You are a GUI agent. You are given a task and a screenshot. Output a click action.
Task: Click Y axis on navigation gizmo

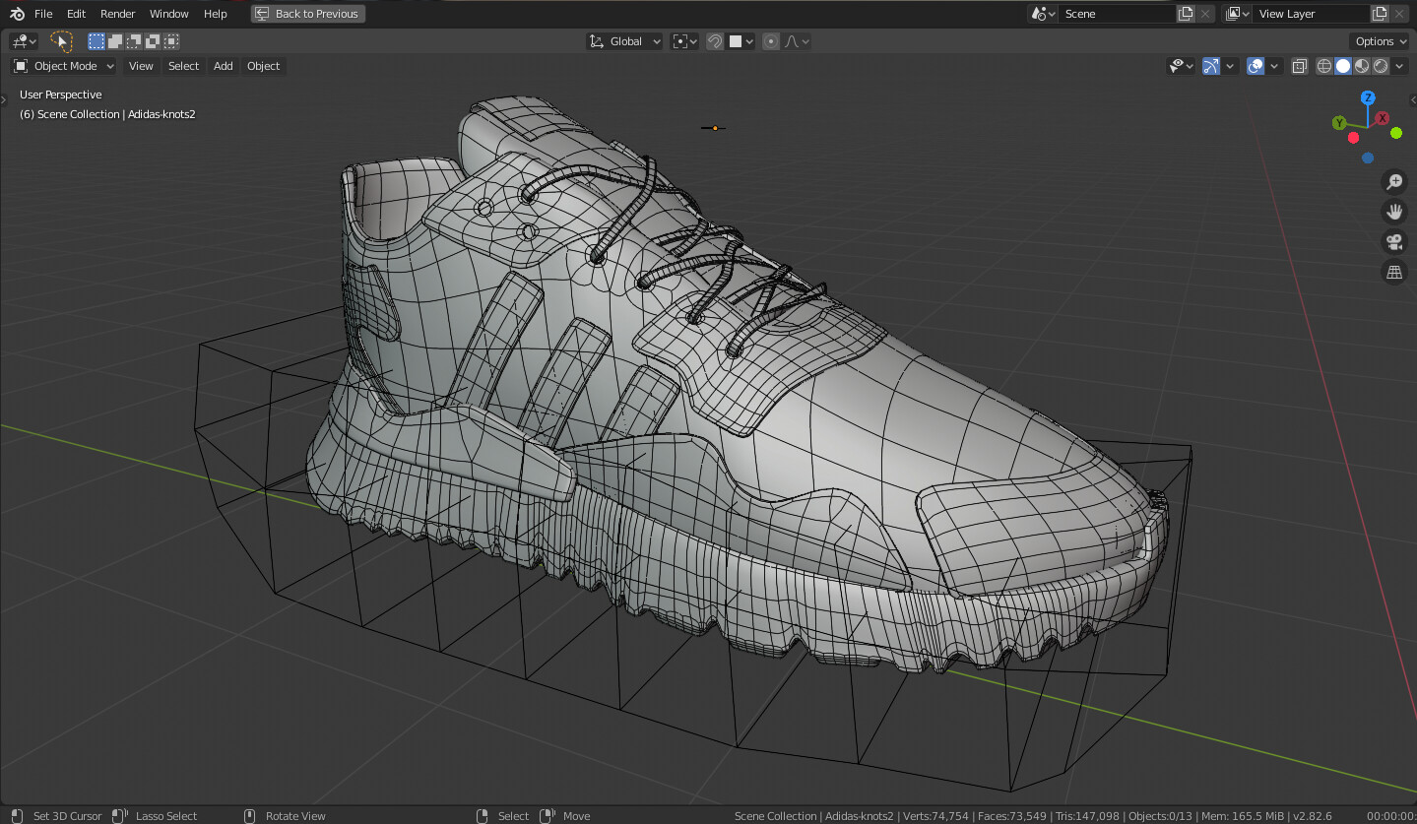tap(1339, 123)
